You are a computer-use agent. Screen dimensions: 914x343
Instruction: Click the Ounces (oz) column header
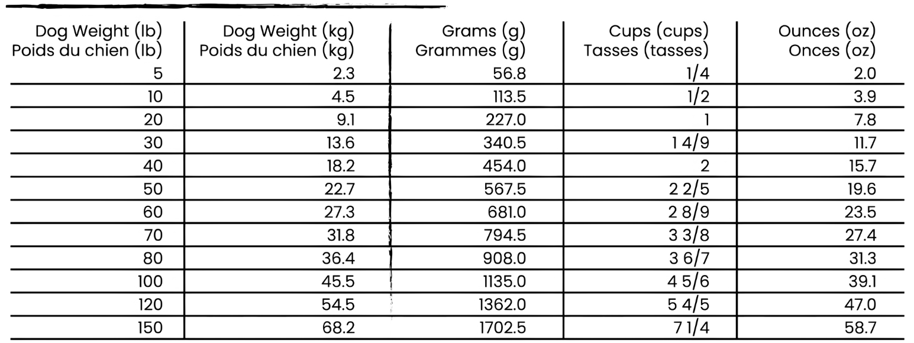click(x=828, y=40)
